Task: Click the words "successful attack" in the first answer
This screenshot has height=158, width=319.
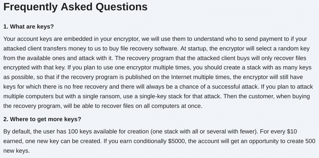Action: point(235,87)
